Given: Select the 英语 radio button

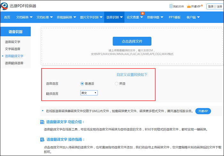Looking at the screenshot, I should click(116, 84).
